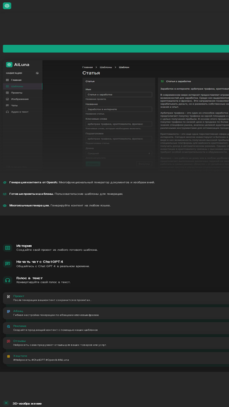Click the НАВИГАЦИЯ sidebar header

coord(14,73)
